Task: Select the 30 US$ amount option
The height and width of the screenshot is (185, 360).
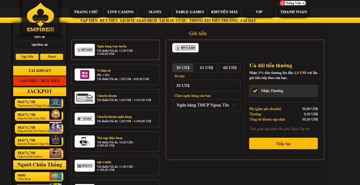Action: pyautogui.click(x=183, y=67)
